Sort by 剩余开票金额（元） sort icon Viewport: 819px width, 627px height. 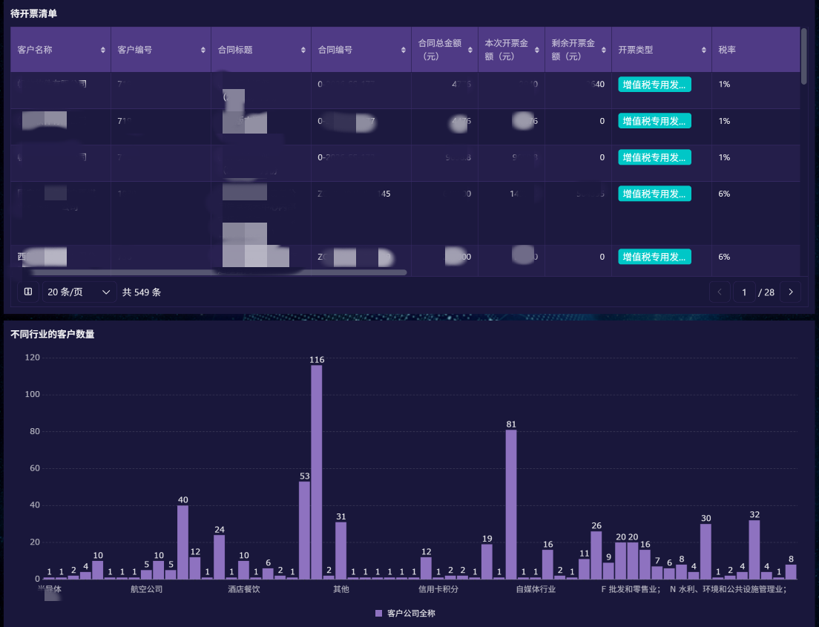(604, 50)
